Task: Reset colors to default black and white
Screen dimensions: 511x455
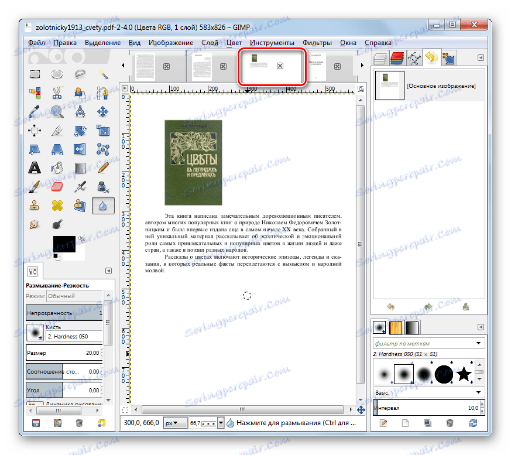Action: (57, 257)
